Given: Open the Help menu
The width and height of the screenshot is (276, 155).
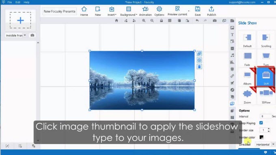Looking at the screenshot, I should pos(26,2).
